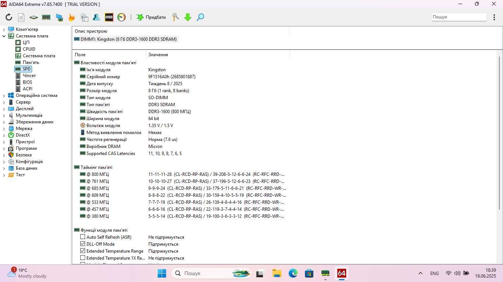Screen dimensions: 503x282
Task: Open the report wizard checklist icon
Action: click(84, 17)
